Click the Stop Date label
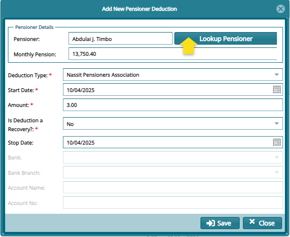This screenshot has height=237, width=290. (21, 143)
